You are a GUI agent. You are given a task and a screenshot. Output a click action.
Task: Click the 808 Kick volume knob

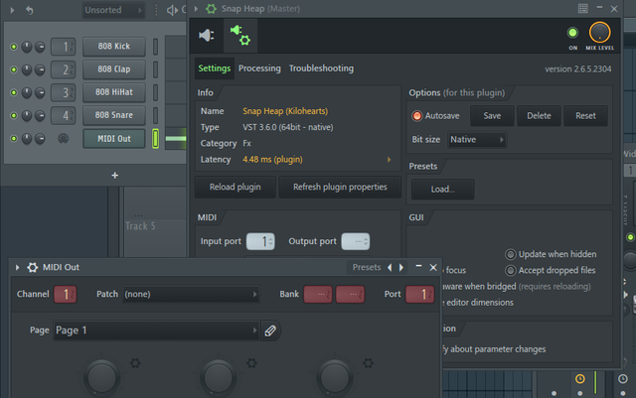coord(40,47)
